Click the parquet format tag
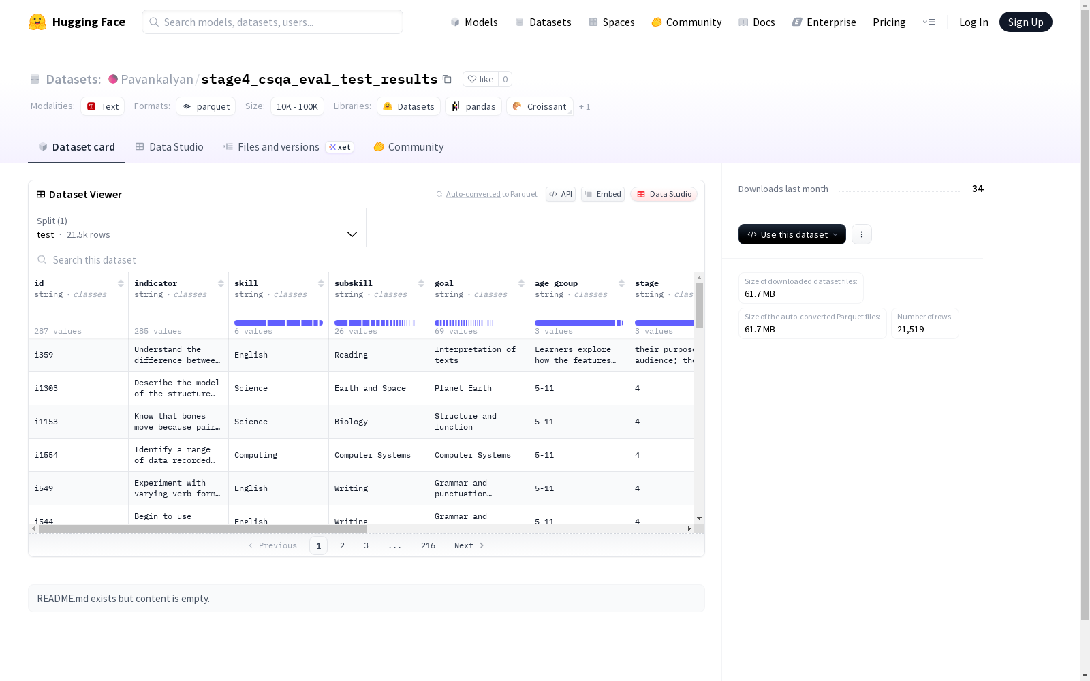Image resolution: width=1090 pixels, height=681 pixels. click(x=206, y=106)
